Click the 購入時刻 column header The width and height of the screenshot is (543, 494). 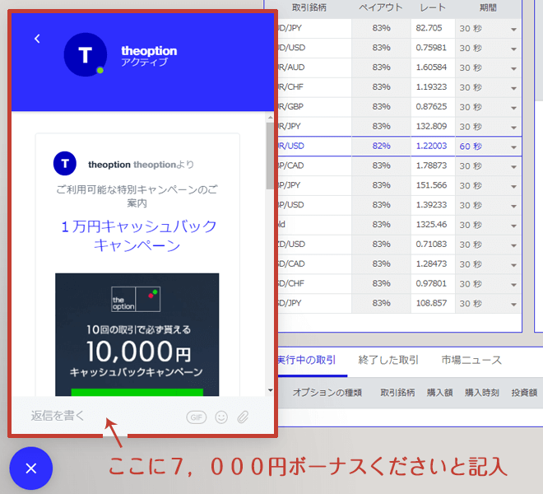coord(481,393)
